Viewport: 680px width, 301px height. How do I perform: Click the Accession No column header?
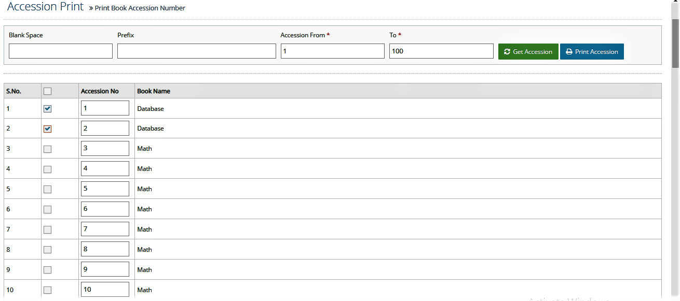(100, 91)
